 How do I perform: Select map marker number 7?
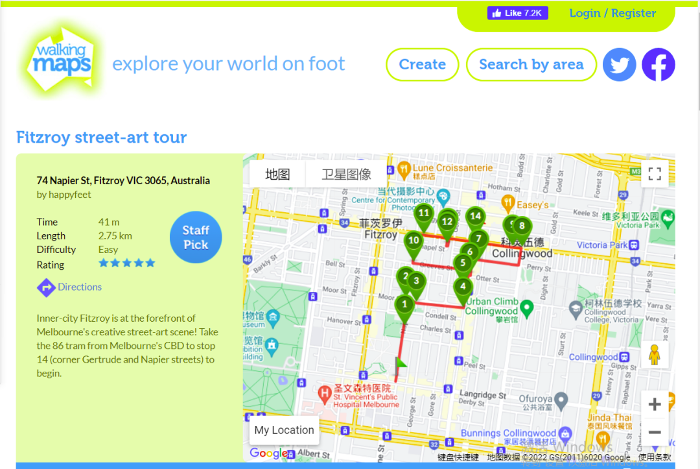(478, 241)
